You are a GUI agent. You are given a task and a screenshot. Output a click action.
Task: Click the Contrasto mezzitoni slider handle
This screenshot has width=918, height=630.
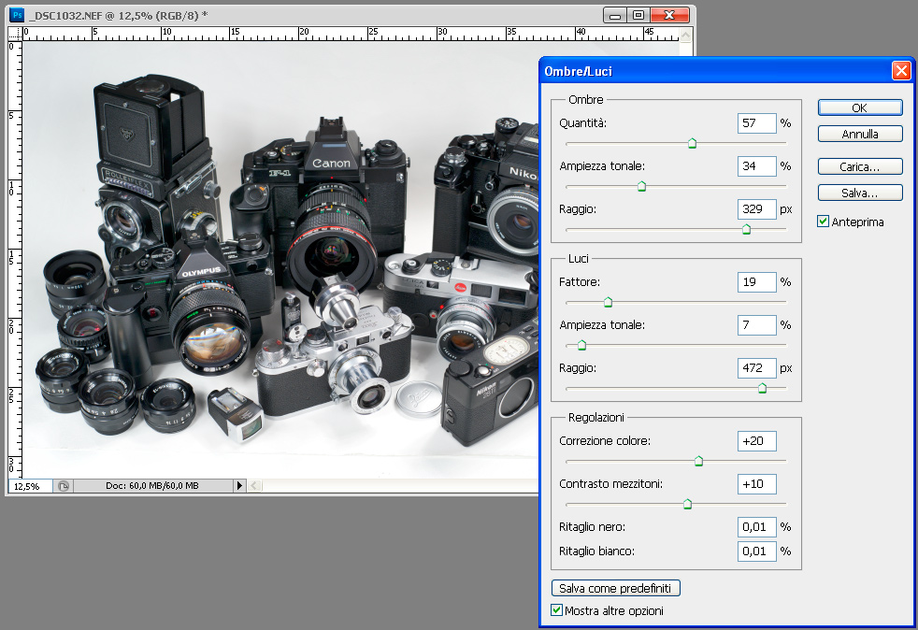tap(688, 504)
